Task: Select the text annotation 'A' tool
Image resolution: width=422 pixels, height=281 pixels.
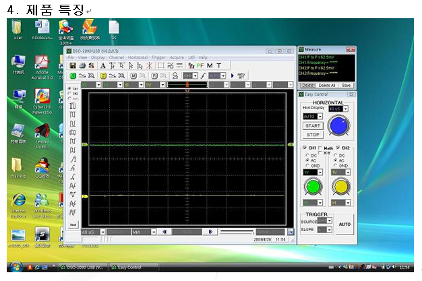Action: coord(103,65)
